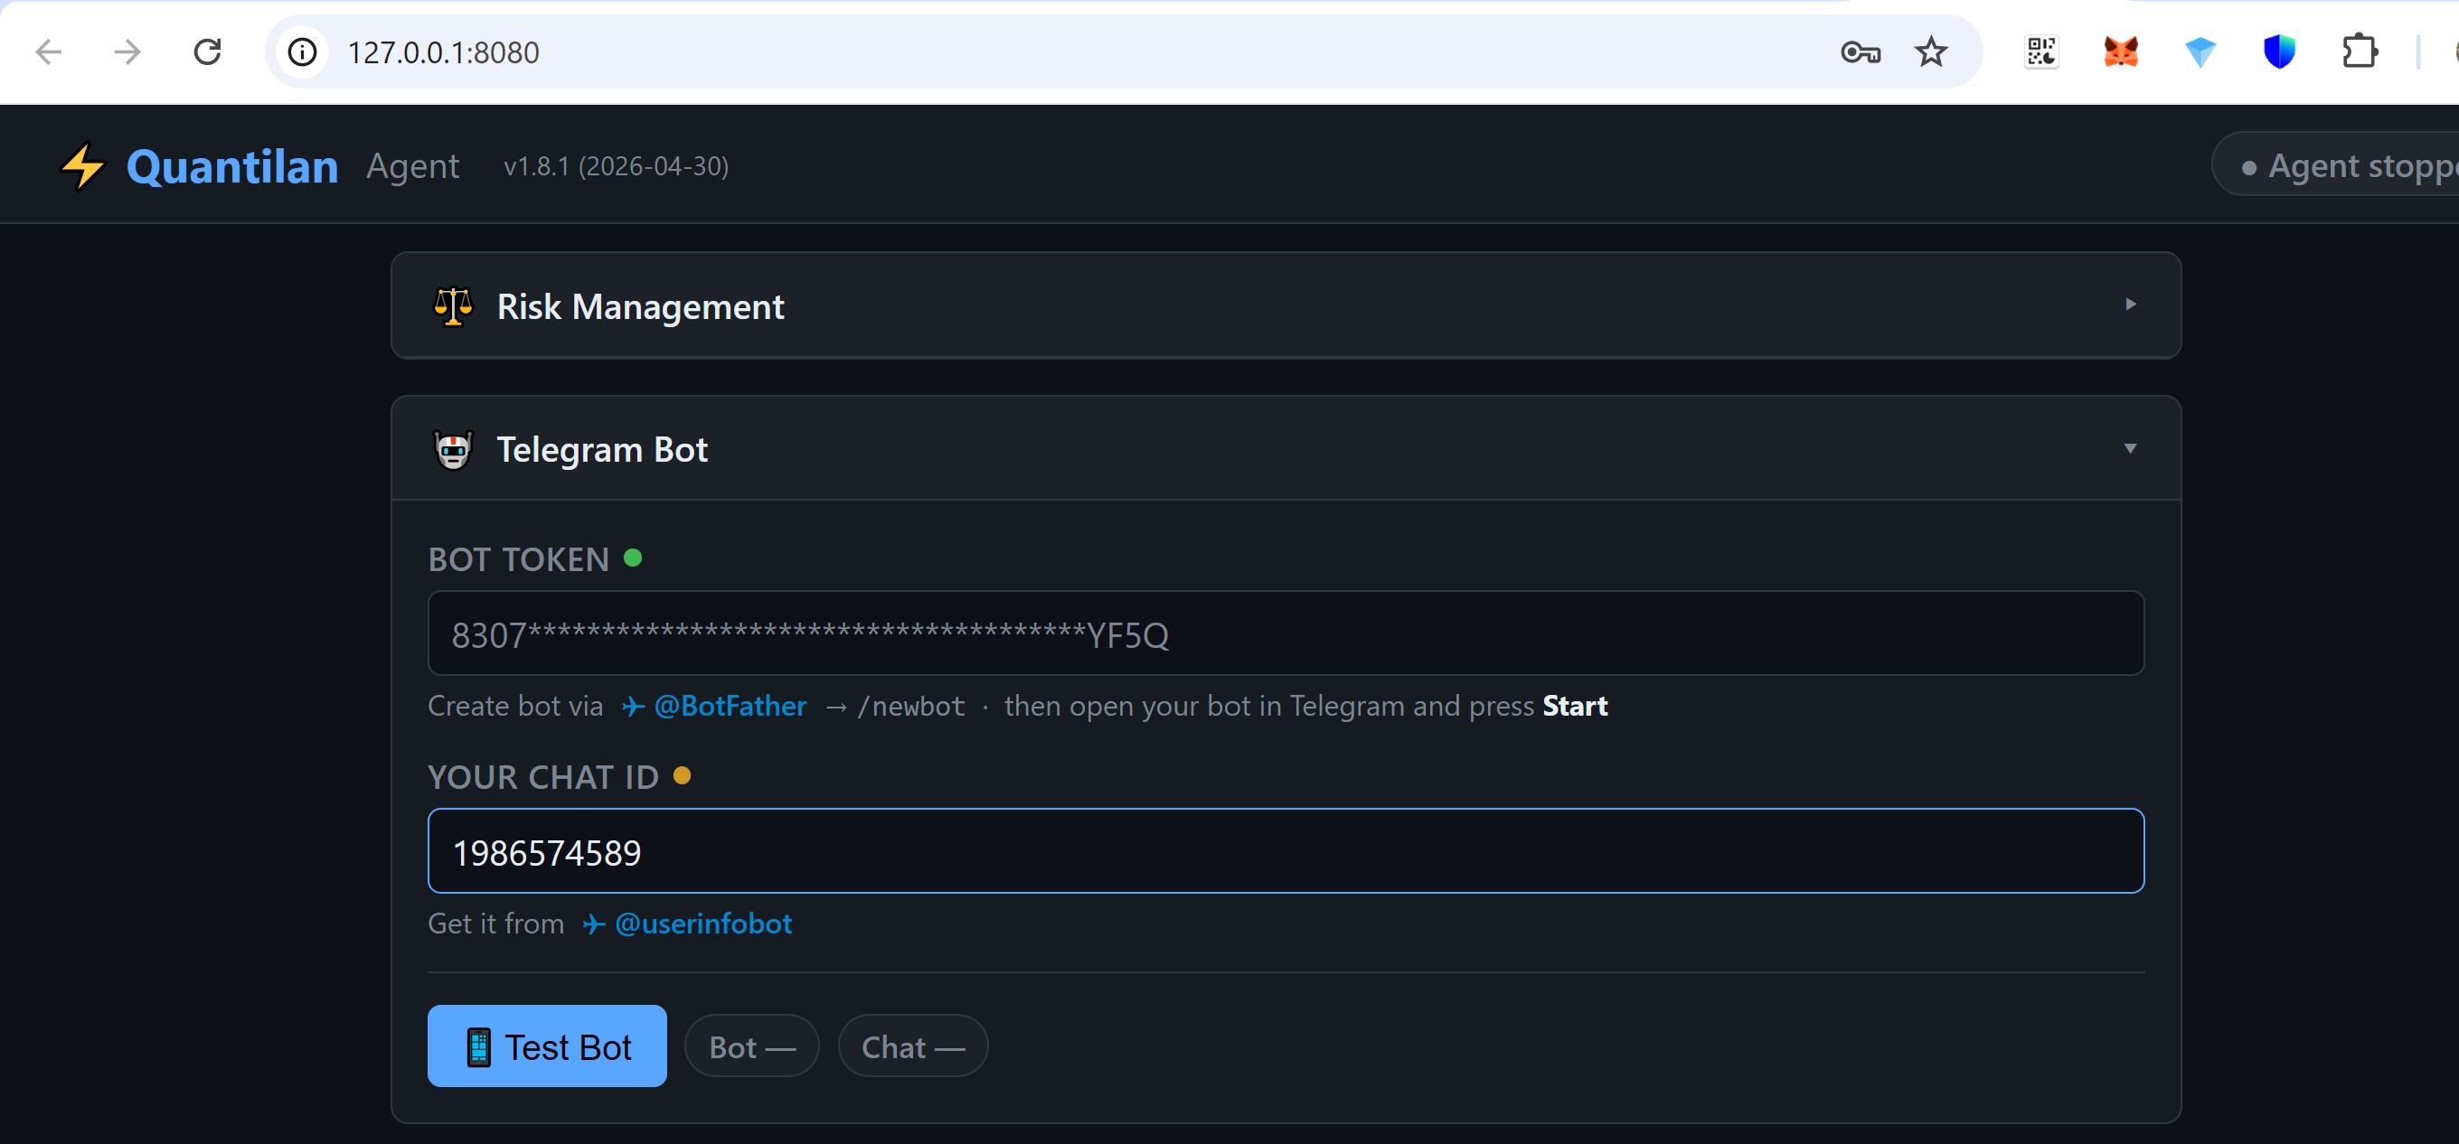The image size is (2459, 1144).
Task: View site information icon in address bar
Action: pyautogui.click(x=303, y=52)
